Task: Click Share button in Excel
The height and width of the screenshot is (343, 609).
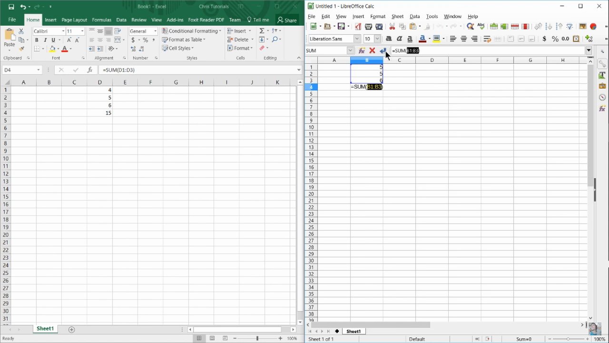Action: point(287,20)
